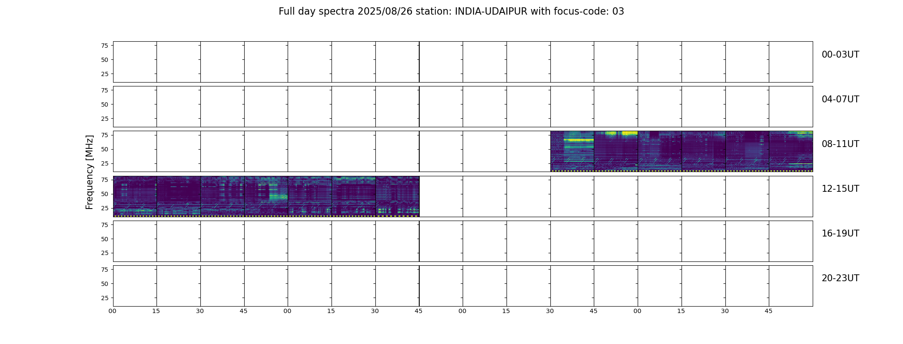
Task: Open the 11:45 spectrogram panel in the 08-11UT row
Action: click(791, 151)
